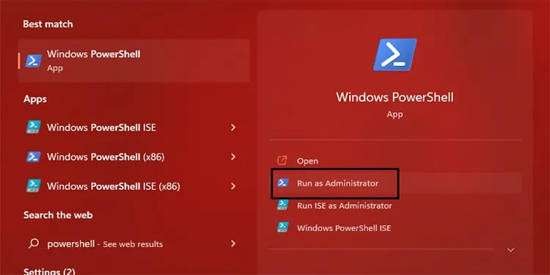Click the magnifier icon beside powershell web search

click(x=33, y=243)
